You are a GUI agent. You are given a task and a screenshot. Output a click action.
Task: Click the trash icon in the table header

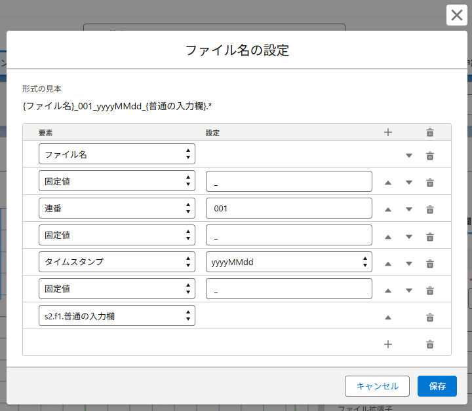430,132
